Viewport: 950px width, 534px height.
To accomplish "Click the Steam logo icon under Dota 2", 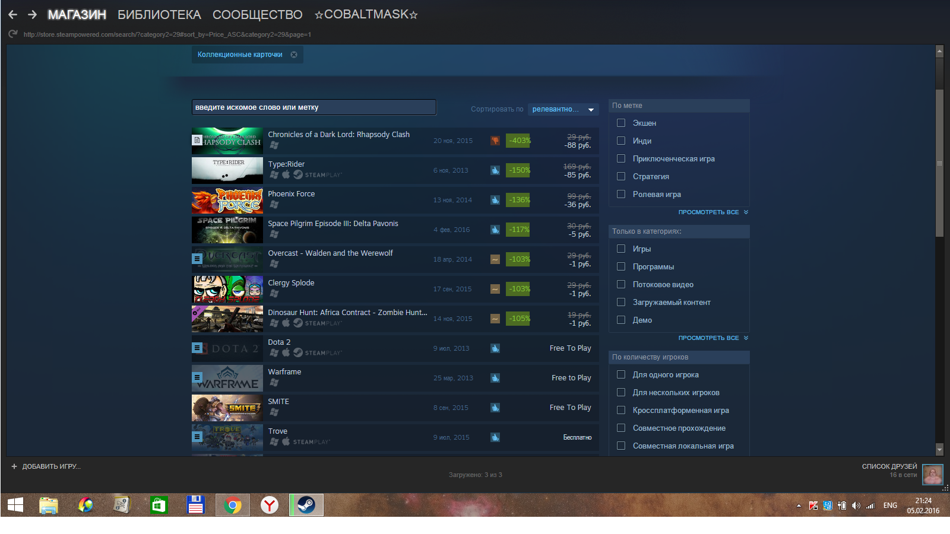I will click(x=298, y=352).
